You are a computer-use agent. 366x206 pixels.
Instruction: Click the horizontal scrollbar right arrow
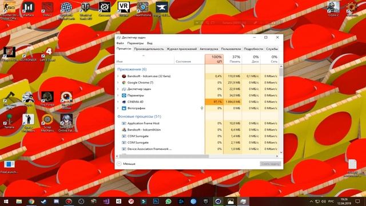point(277,156)
